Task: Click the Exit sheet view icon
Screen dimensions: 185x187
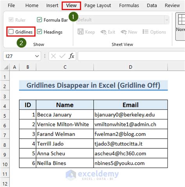Action: pyautogui.click(x=103, y=32)
